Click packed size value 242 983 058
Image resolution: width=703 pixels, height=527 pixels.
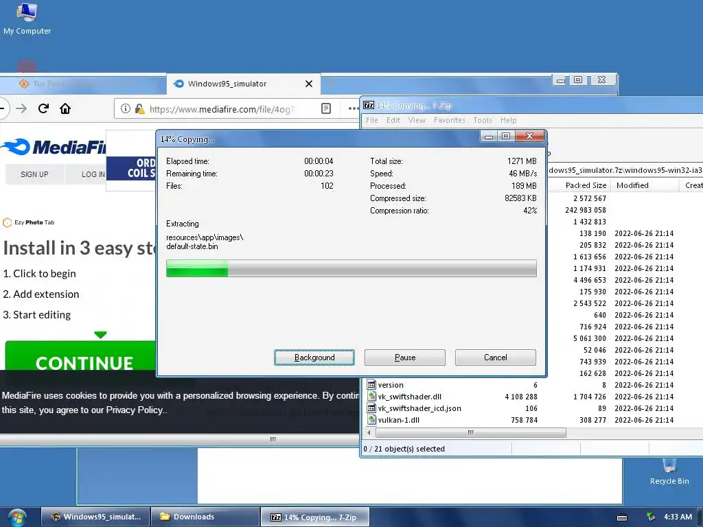[585, 210]
